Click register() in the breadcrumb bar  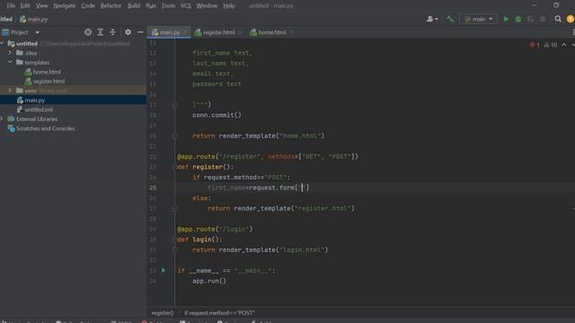(x=163, y=313)
